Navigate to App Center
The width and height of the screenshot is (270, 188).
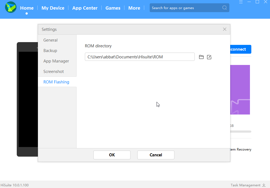point(85,8)
